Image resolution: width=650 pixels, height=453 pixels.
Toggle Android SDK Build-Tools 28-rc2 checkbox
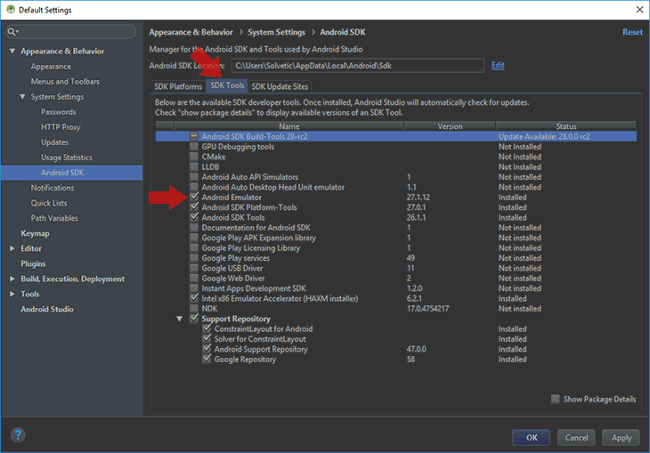pyautogui.click(x=194, y=136)
